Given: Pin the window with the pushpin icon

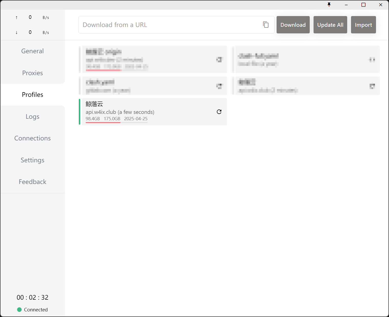Looking at the screenshot, I should [329, 5].
